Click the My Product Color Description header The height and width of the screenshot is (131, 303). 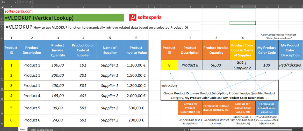(x=290, y=50)
